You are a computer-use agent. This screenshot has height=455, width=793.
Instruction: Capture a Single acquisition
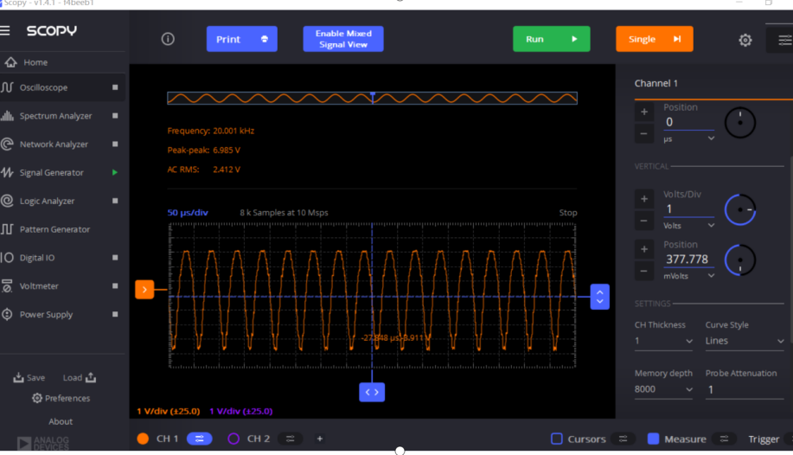tap(655, 39)
